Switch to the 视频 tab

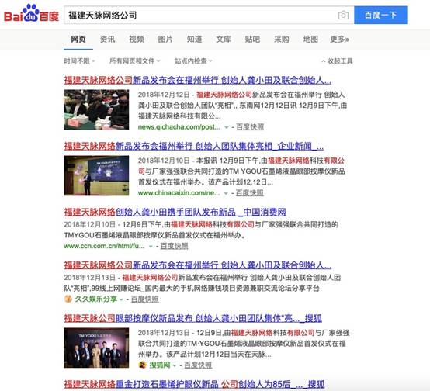pyautogui.click(x=137, y=40)
